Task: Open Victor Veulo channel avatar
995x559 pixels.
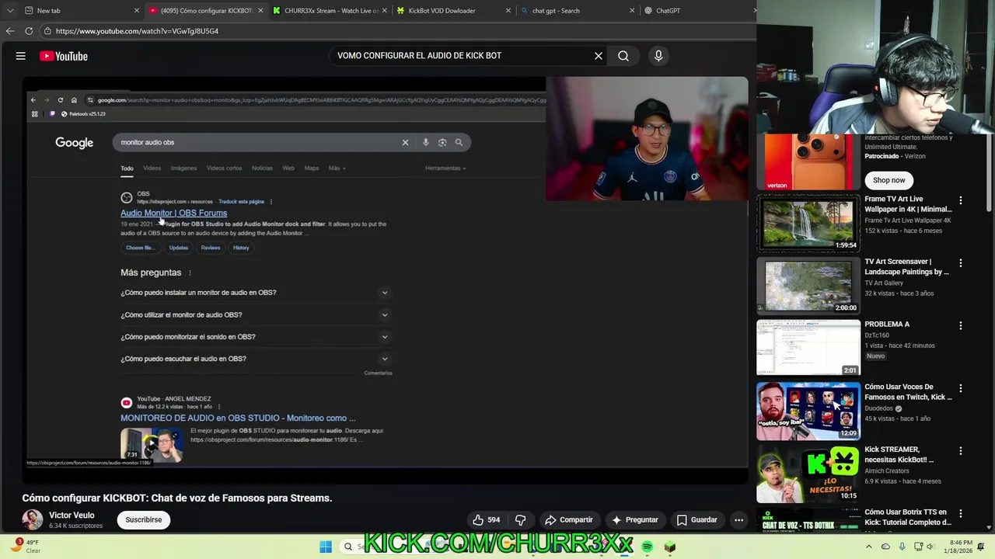Action: (33, 519)
